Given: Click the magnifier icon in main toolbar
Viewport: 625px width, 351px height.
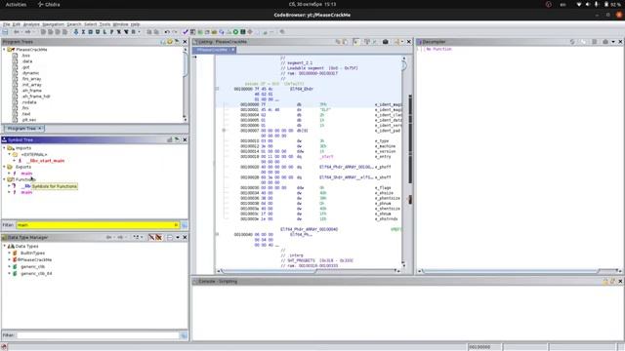Looking at the screenshot, I should click(x=282, y=32).
